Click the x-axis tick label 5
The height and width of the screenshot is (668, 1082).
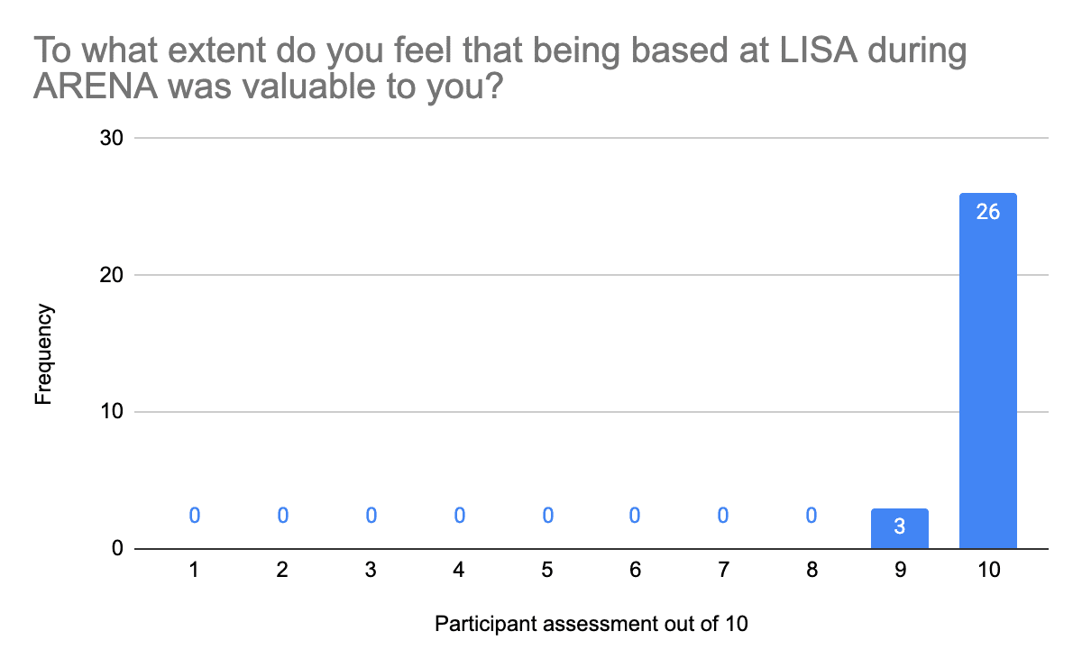(547, 570)
